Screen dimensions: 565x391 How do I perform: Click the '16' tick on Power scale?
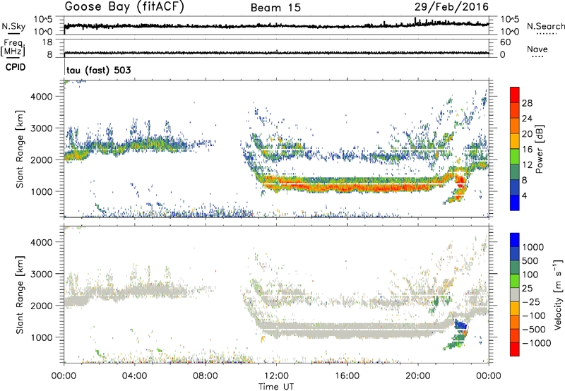point(527,150)
